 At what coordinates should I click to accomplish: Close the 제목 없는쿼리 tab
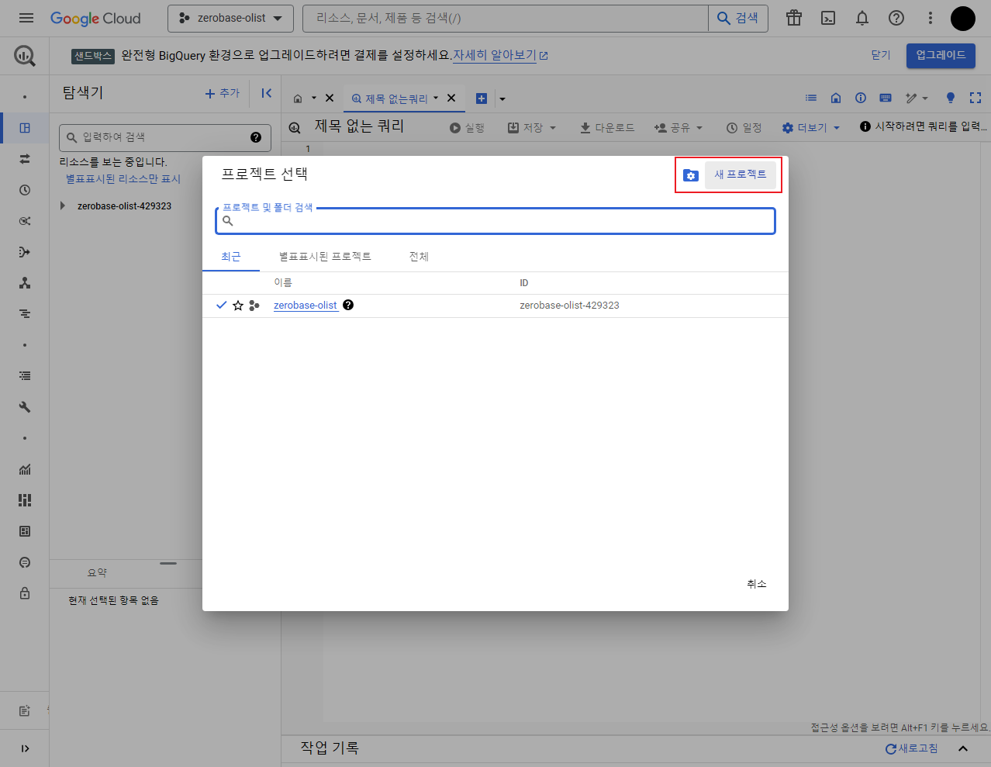coord(451,98)
